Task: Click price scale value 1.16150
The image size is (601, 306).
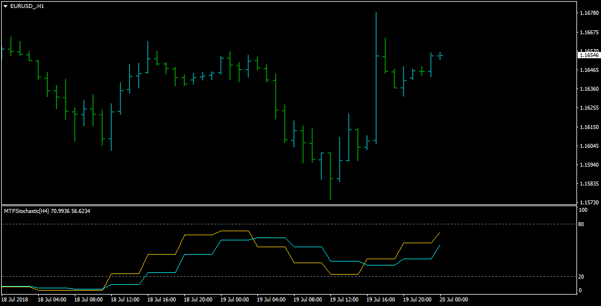Action: (590, 127)
